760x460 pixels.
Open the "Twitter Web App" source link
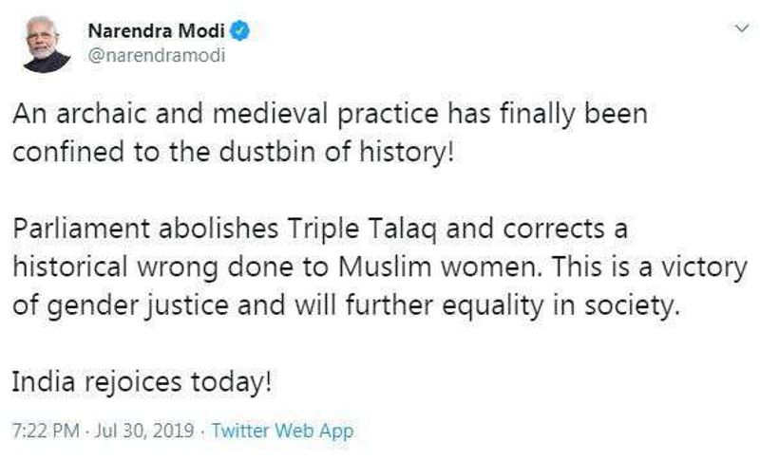tap(282, 431)
